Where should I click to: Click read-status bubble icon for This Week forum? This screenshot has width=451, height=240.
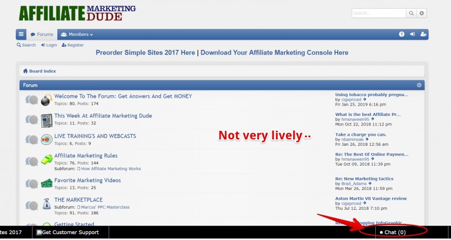click(x=32, y=120)
